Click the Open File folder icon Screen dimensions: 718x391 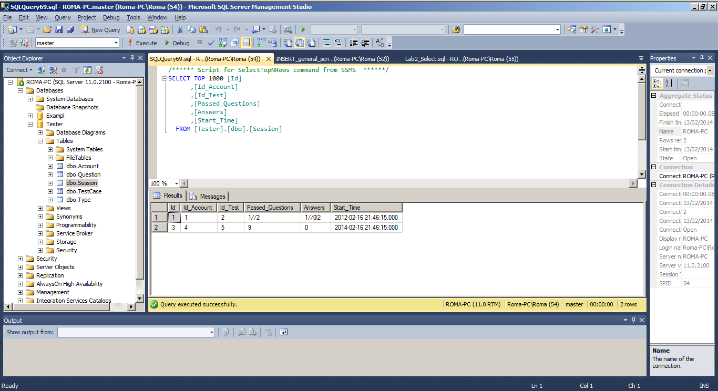[47, 29]
